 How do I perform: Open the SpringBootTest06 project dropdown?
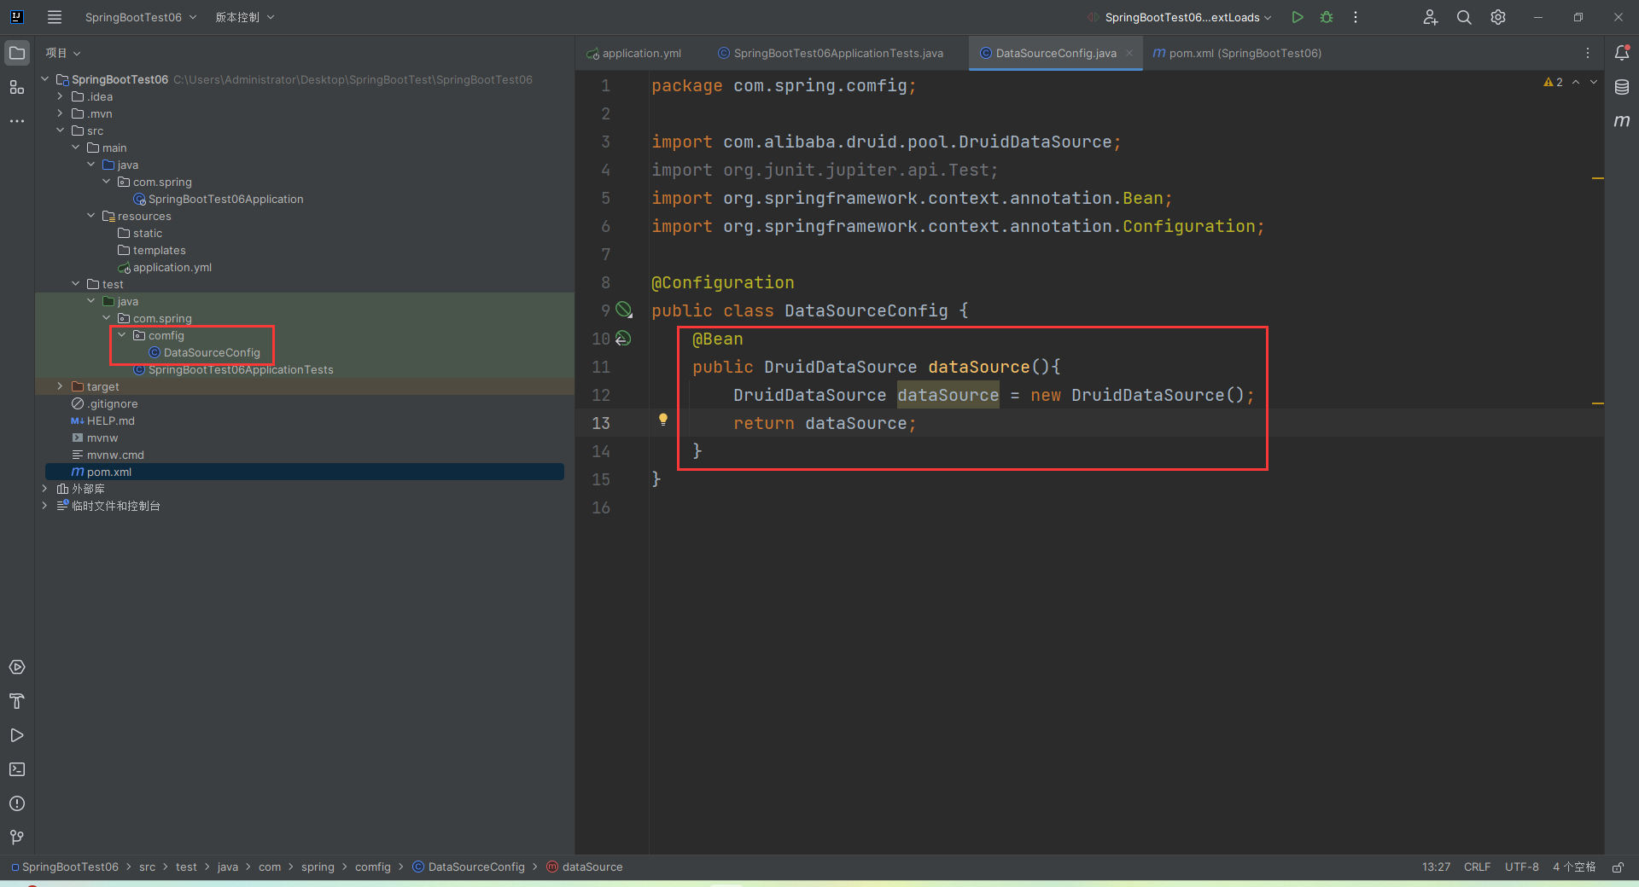coord(141,17)
